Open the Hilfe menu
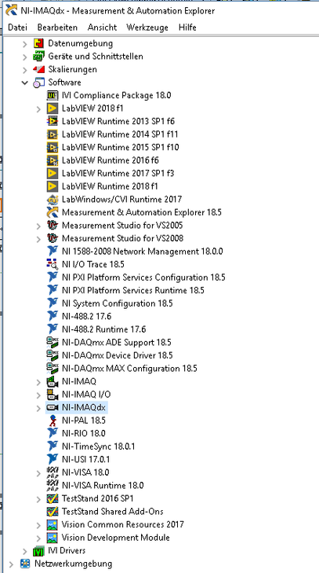319x573 pixels. [x=187, y=28]
